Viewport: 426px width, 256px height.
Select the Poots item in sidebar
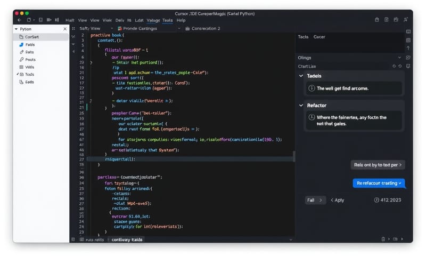42,59
